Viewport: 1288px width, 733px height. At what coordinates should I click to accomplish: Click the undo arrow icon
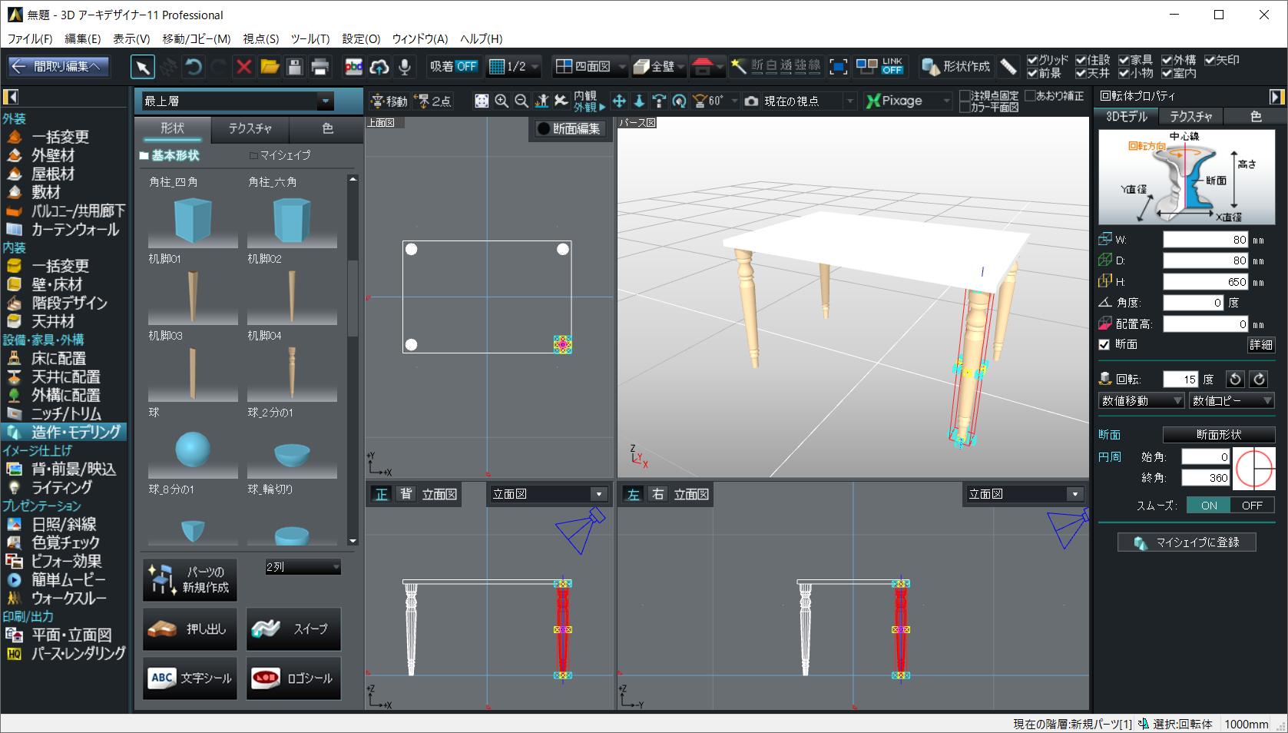click(194, 67)
